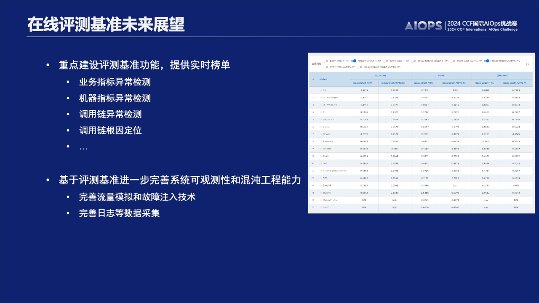
Task: Open the TranAD method entry
Action: tap(328, 193)
